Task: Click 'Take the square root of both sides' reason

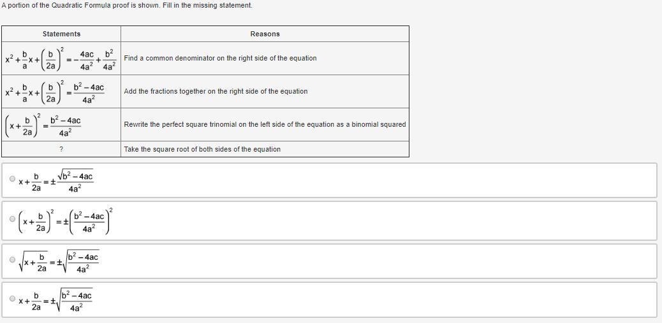Action: click(x=202, y=149)
